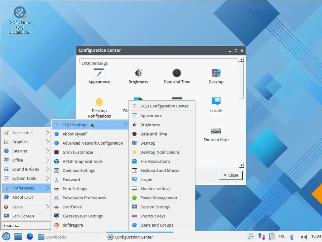
Task: Expand the Graphics menu category
Action: [x=26, y=142]
